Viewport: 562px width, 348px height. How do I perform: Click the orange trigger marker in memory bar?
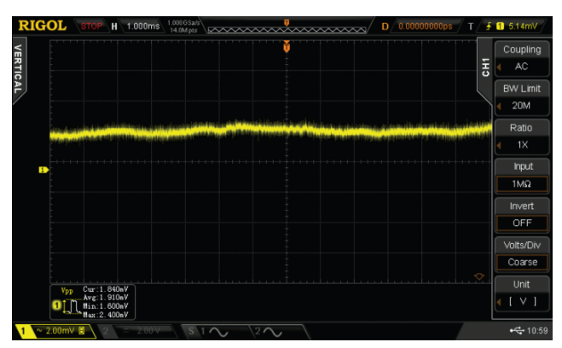pyautogui.click(x=287, y=23)
